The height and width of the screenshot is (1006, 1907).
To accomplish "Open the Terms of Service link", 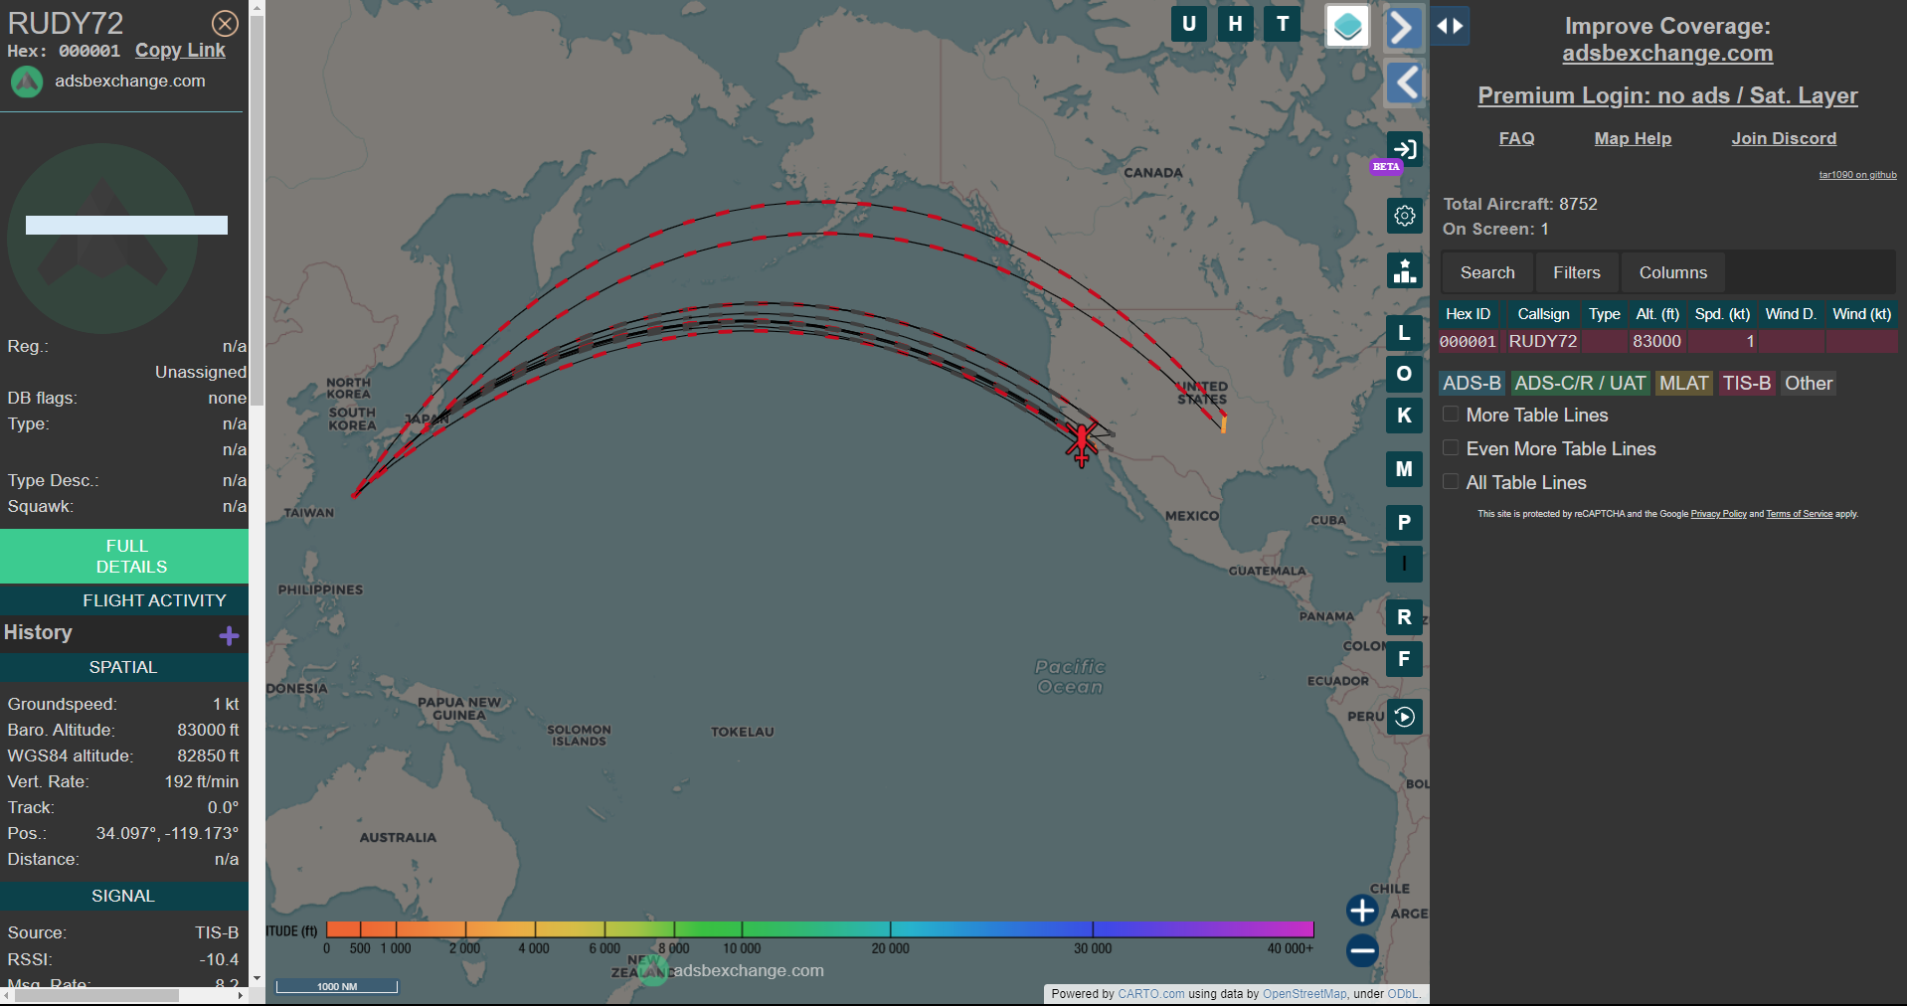I will [x=1799, y=514].
